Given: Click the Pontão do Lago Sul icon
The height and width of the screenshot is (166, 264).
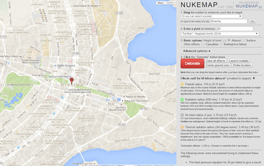Looking at the screenshot, I should [94, 164].
